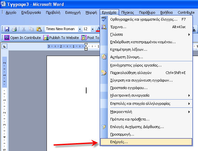This screenshot has height=151, width=198.
Task: Click the font color A icon
Action: pyautogui.click(x=98, y=29)
